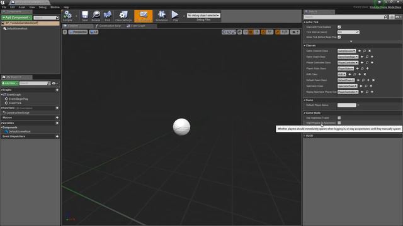This screenshot has width=403, height=226.
Task: Create new blueprint for HUD Class
Action: click(360, 75)
